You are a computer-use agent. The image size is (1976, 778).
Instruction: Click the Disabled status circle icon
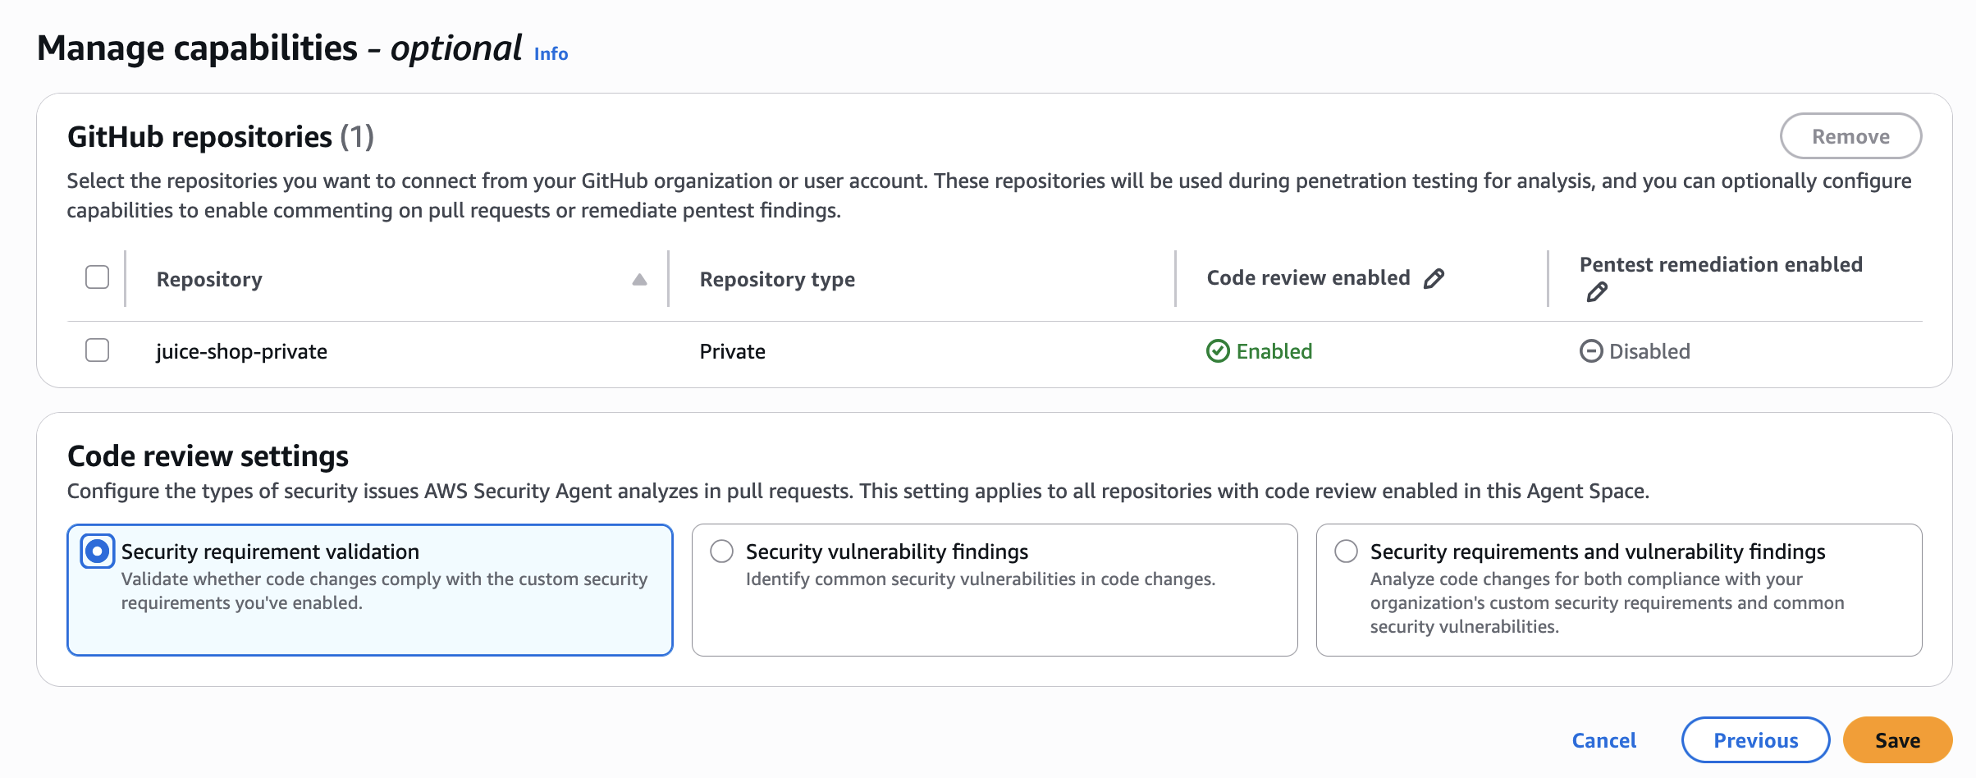1590,351
